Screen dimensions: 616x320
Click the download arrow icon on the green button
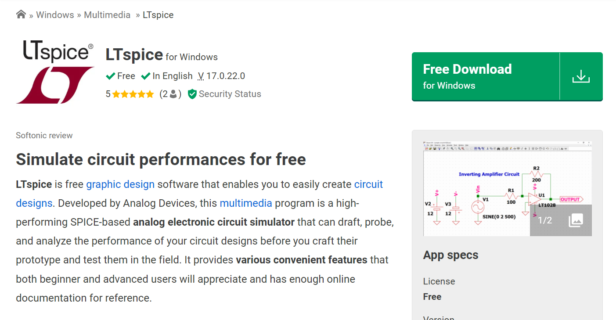click(x=581, y=76)
